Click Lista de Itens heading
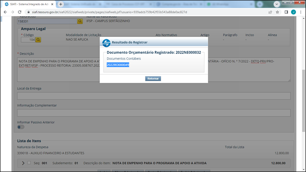 click(29, 141)
